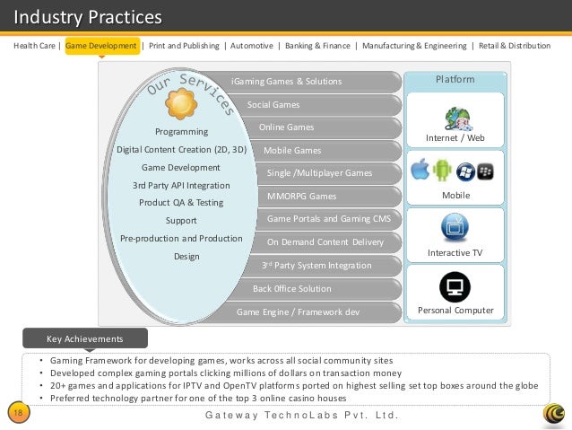Click 3rd Party System Integration bar

[321, 266]
